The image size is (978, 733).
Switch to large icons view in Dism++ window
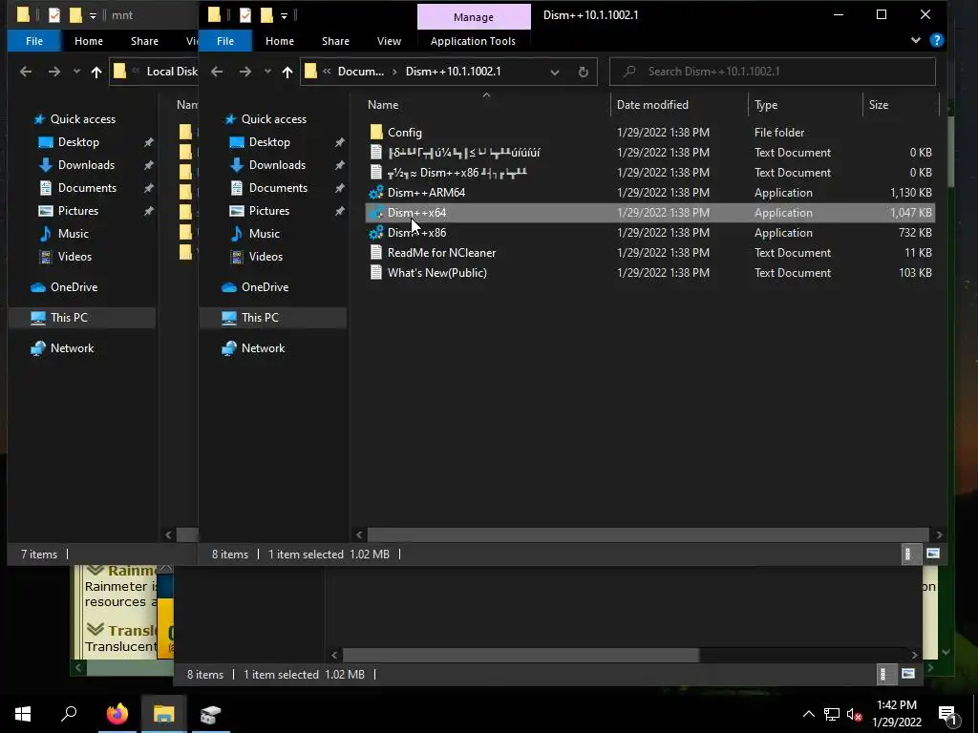tap(933, 554)
